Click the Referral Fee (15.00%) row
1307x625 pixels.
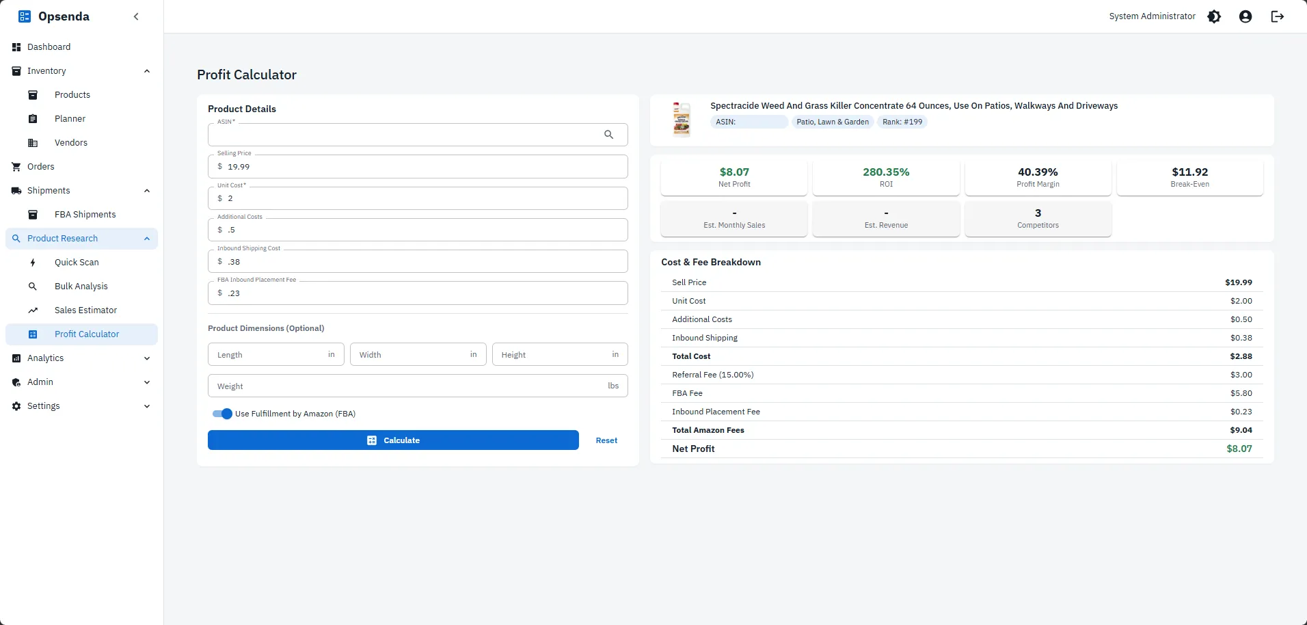point(962,375)
